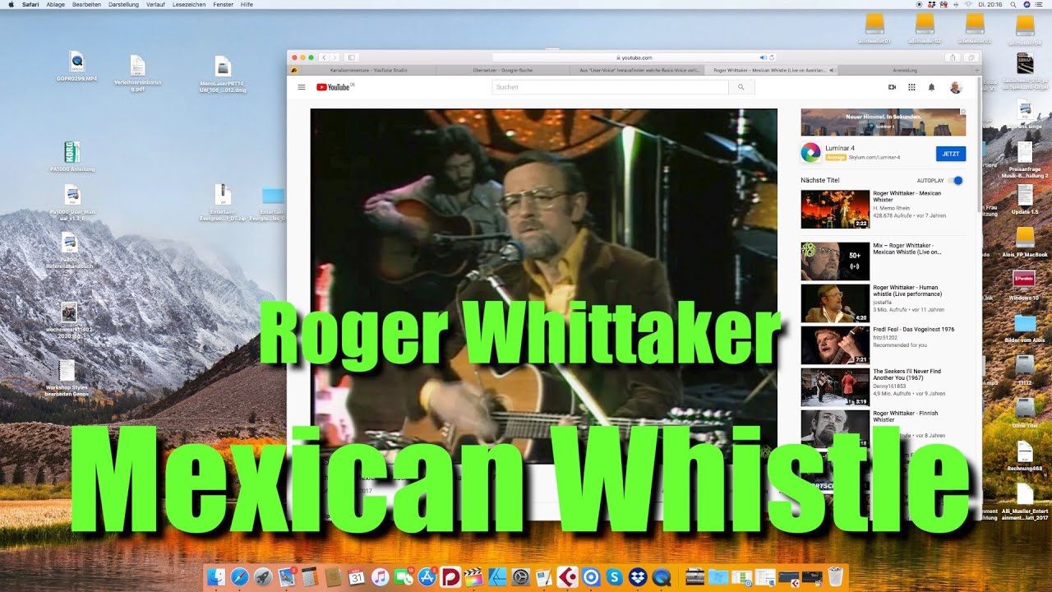Screen dimensions: 1052x592
Task: Open GOPR0299.MP4 file on desktop
Action: point(76,67)
